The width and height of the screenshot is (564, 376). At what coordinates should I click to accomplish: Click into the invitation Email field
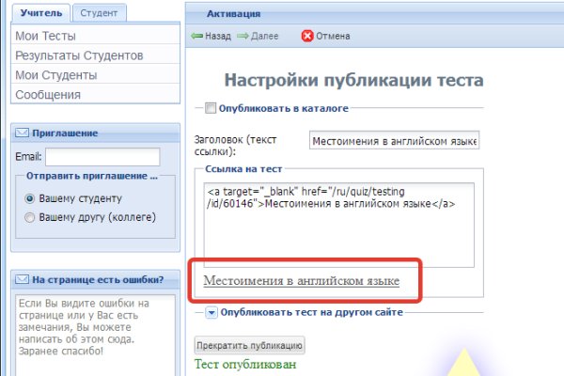click(102, 157)
